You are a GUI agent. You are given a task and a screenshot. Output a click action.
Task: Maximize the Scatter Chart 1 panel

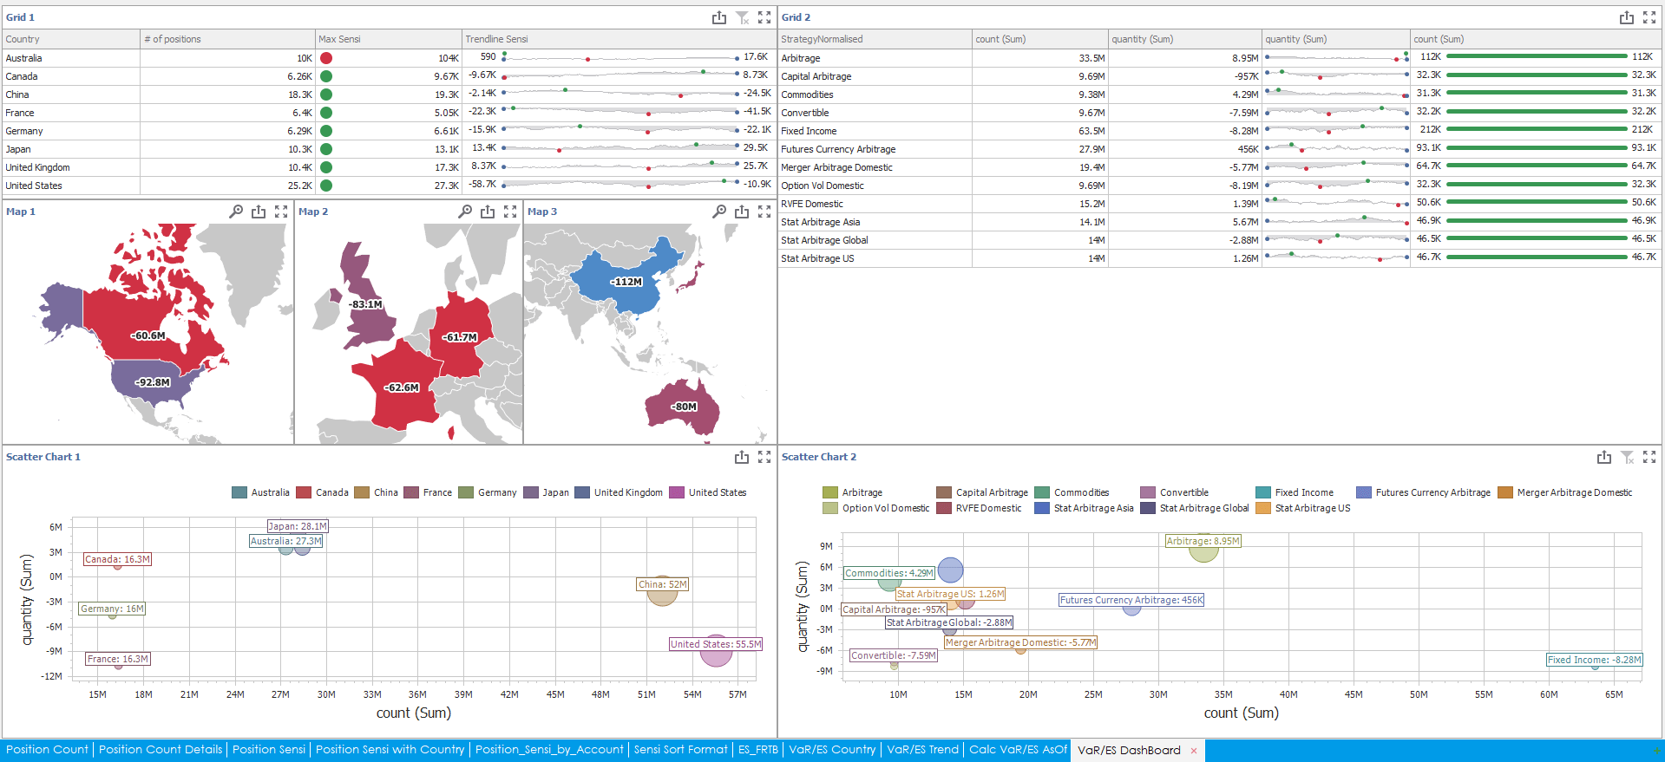(x=764, y=457)
